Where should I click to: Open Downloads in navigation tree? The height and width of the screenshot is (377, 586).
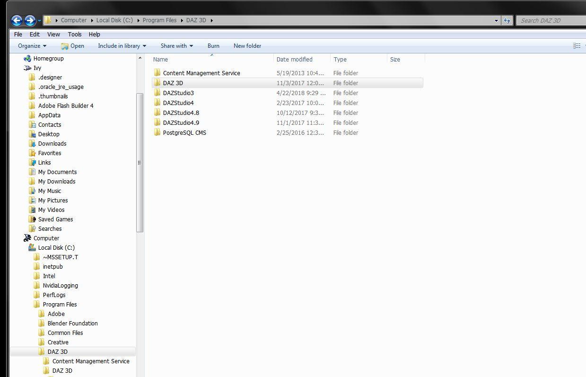coord(52,143)
